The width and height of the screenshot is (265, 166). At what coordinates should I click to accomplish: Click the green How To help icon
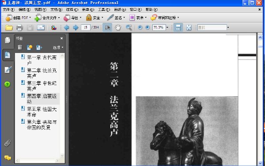click(7, 84)
